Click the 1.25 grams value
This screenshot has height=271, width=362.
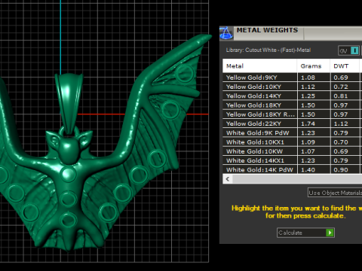[x=308, y=96]
